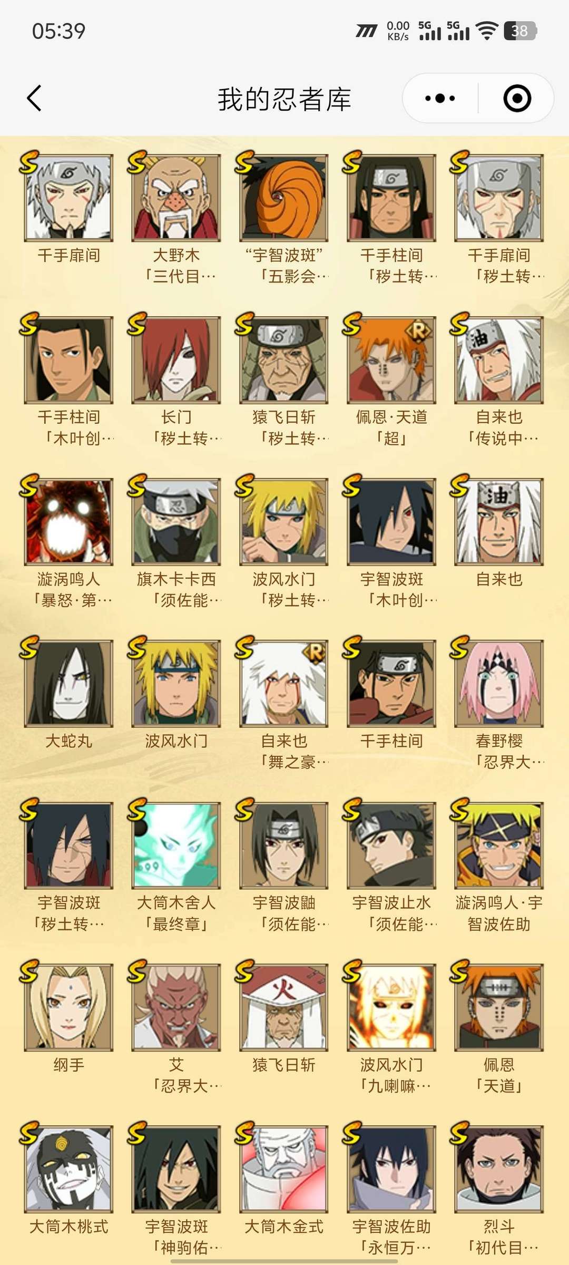Viewport: 569px width, 1265px height.
Task: Open the orange-masked “宇智波斑” ninja
Action: pyautogui.click(x=284, y=198)
